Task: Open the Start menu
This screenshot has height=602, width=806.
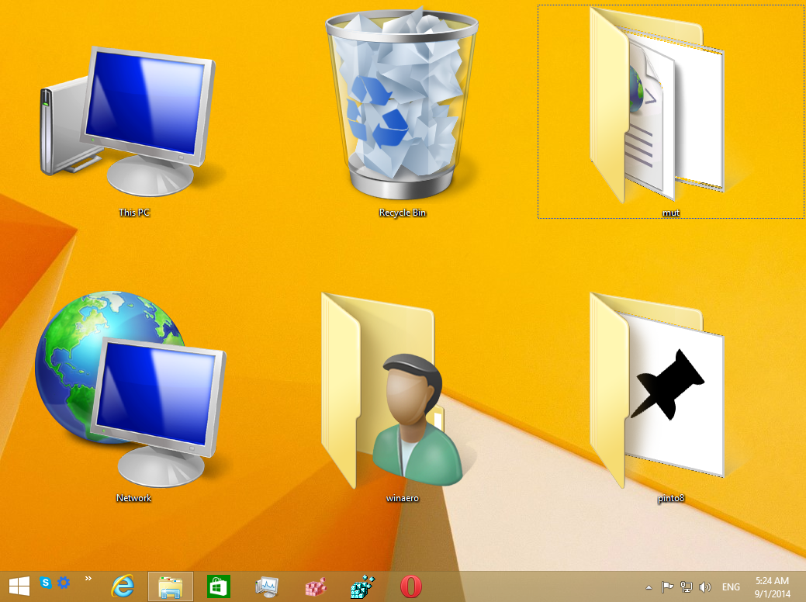Action: [19, 587]
